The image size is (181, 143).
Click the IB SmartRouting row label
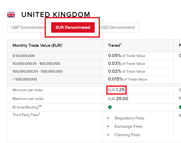(x=27, y=107)
